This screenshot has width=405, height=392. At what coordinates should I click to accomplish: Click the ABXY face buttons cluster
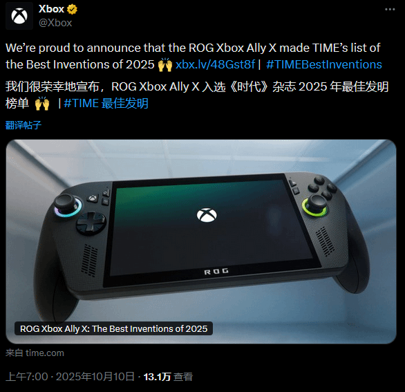pos(322,187)
